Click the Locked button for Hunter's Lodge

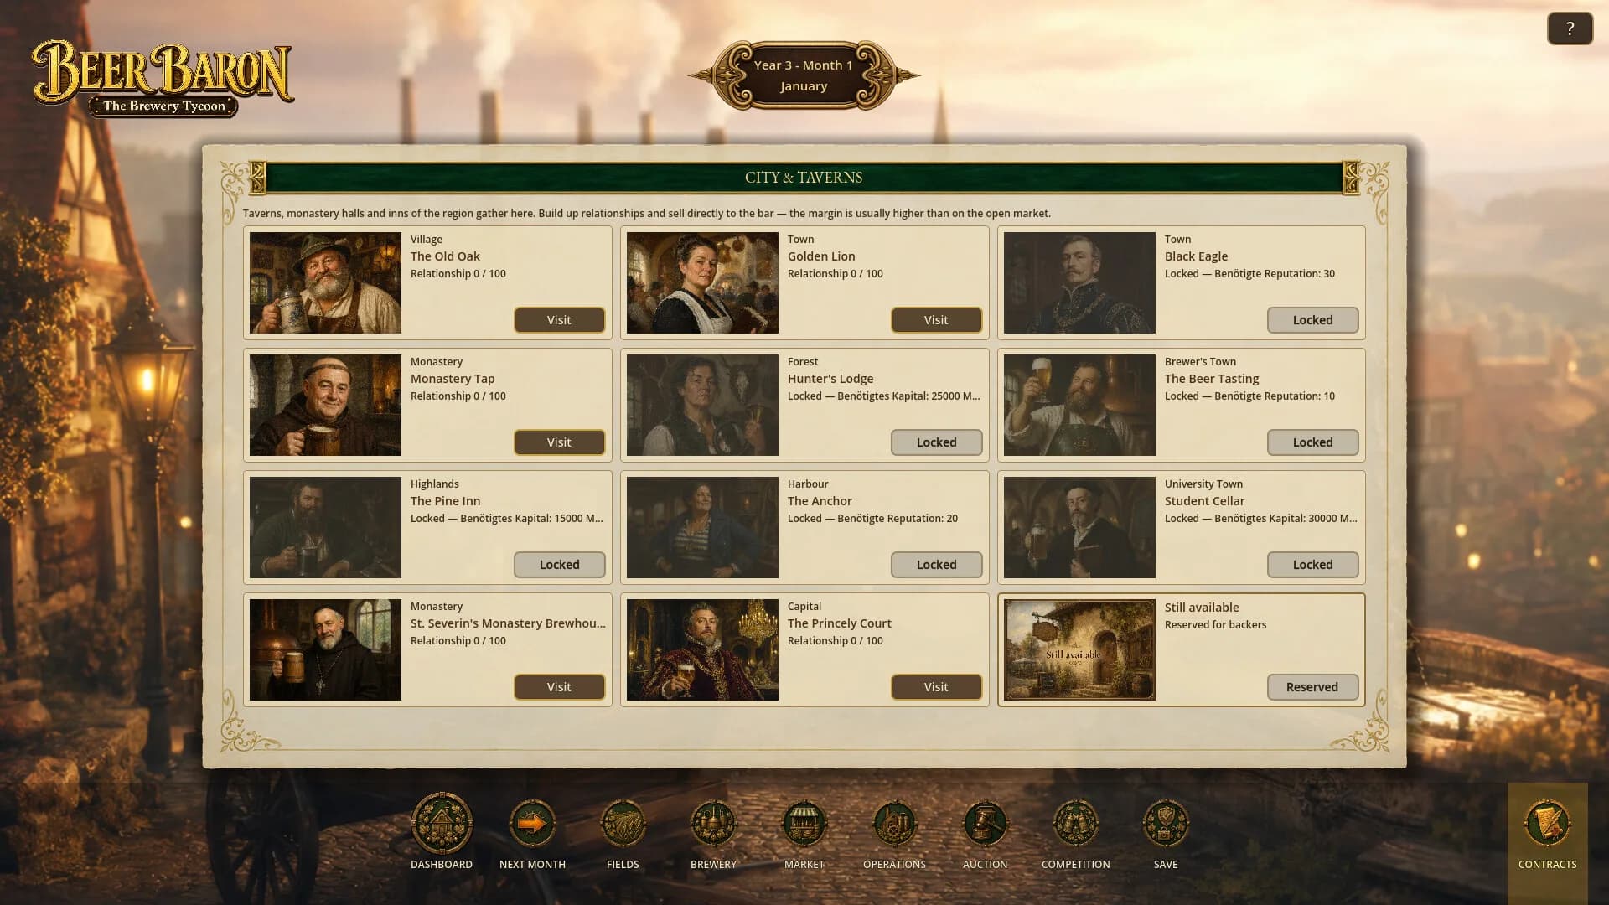[936, 442]
